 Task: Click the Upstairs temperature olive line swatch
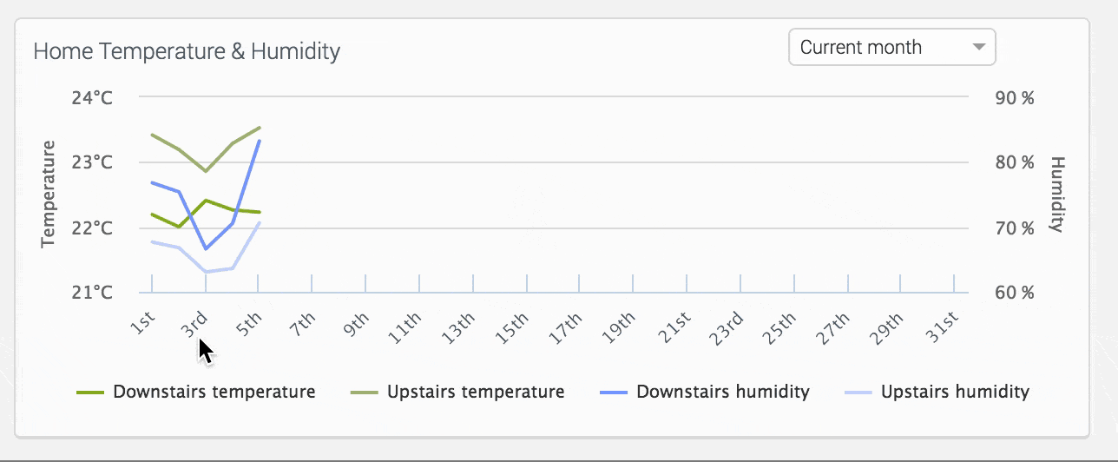pyautogui.click(x=365, y=393)
